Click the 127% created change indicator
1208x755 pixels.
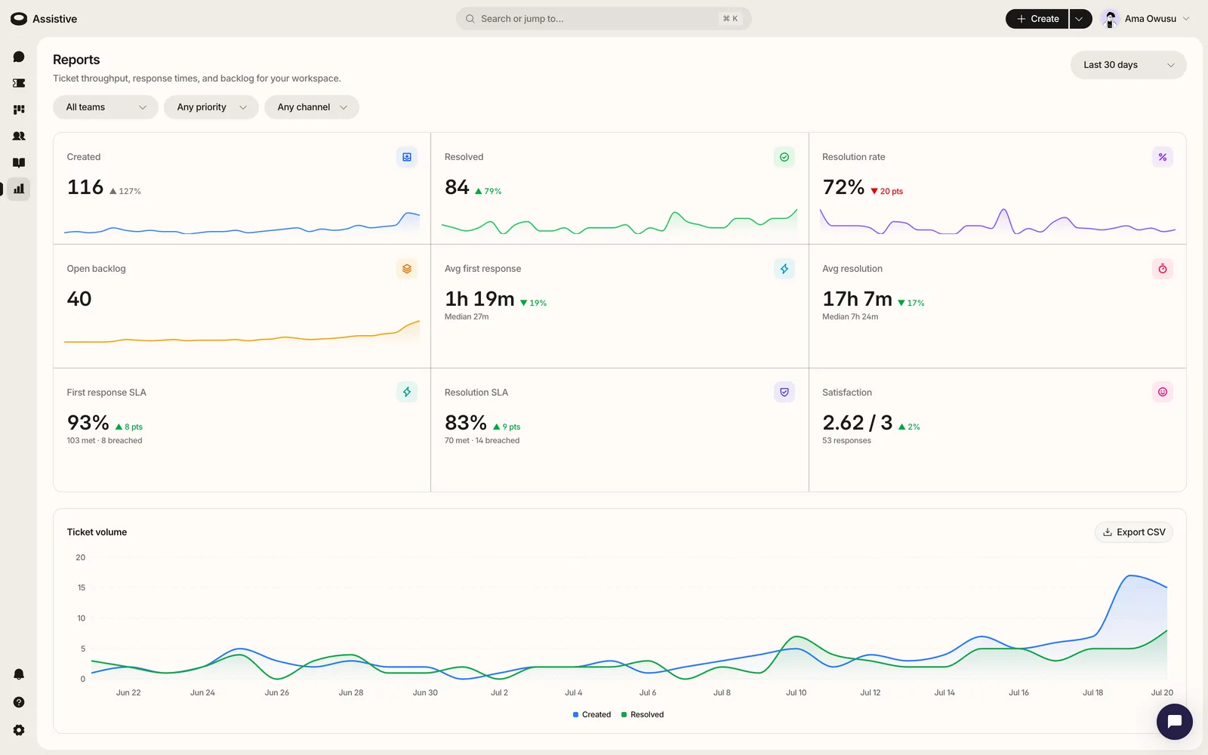125,192
